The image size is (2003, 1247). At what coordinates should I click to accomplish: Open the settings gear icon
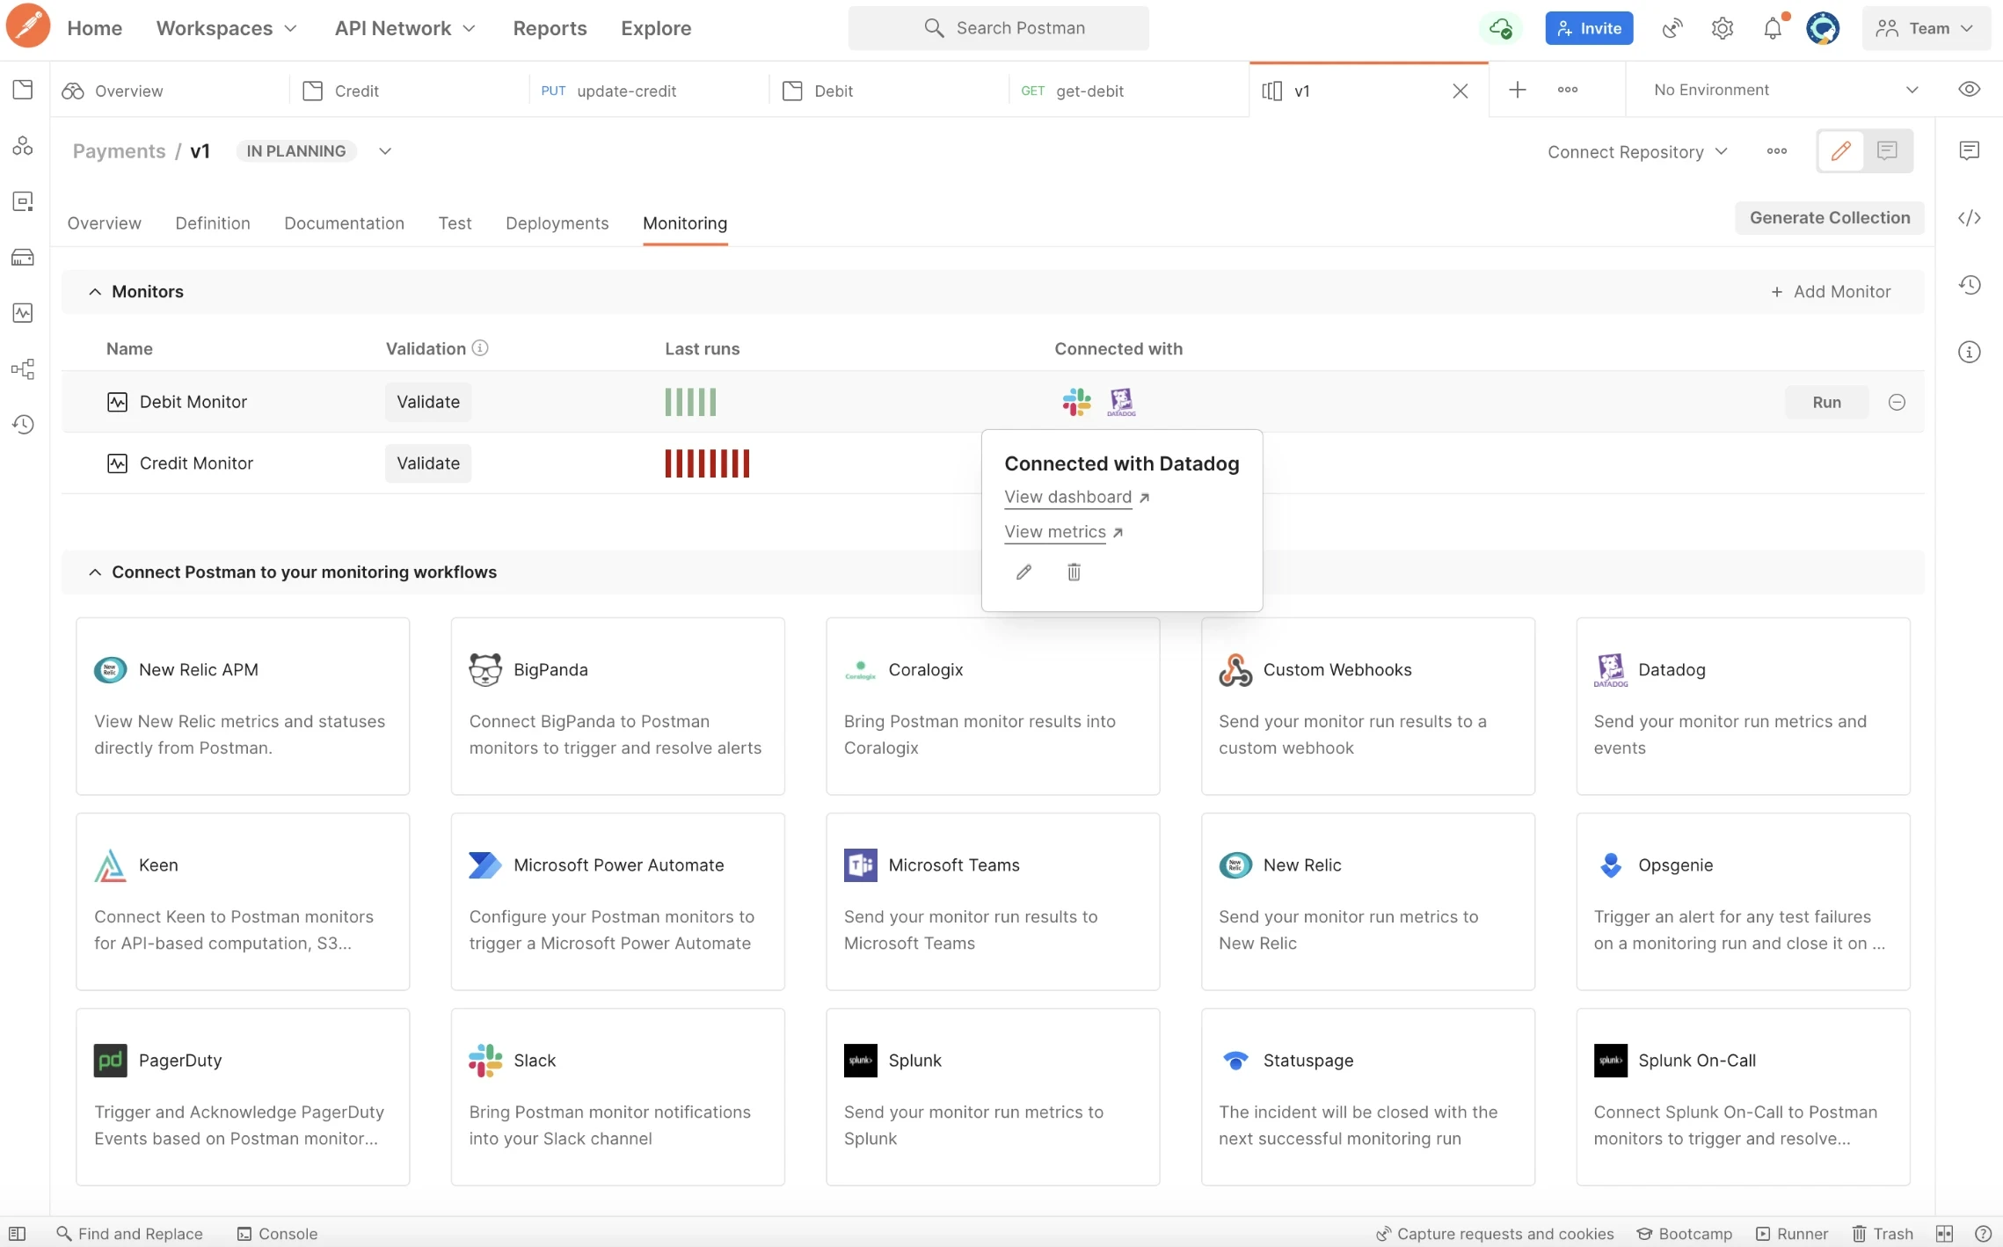(1722, 28)
